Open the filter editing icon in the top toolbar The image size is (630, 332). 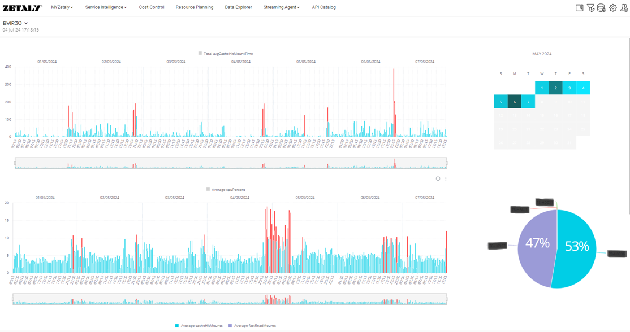click(x=590, y=8)
